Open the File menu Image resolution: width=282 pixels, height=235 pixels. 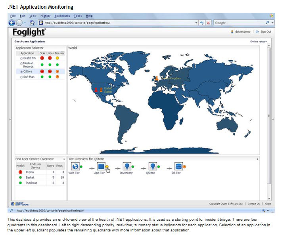click(13, 16)
